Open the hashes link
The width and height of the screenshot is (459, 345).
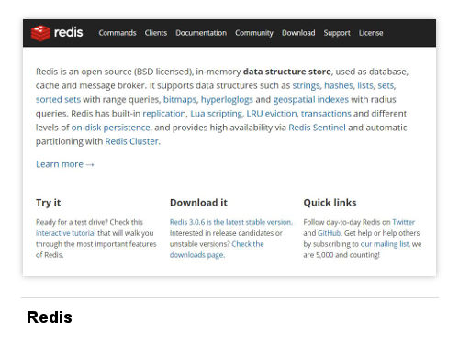coord(339,85)
